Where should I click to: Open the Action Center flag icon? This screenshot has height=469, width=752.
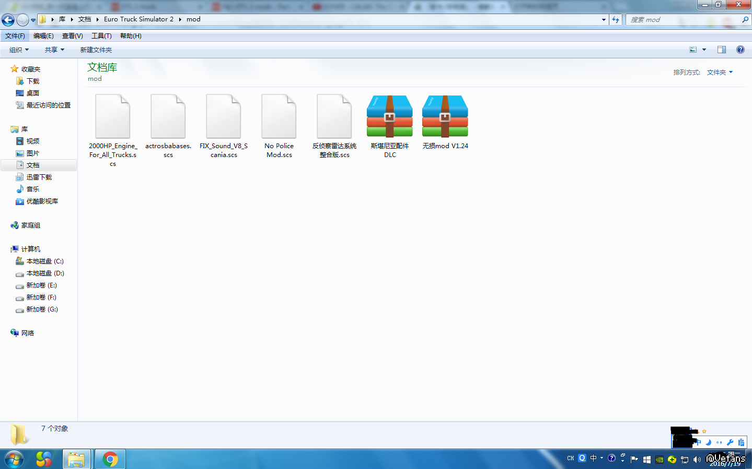point(634,460)
